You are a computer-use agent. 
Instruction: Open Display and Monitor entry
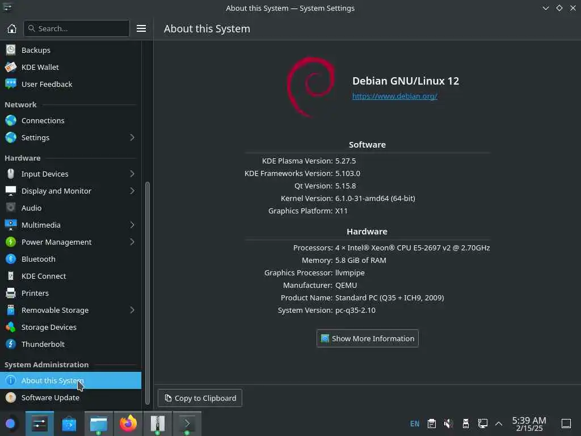pos(70,191)
